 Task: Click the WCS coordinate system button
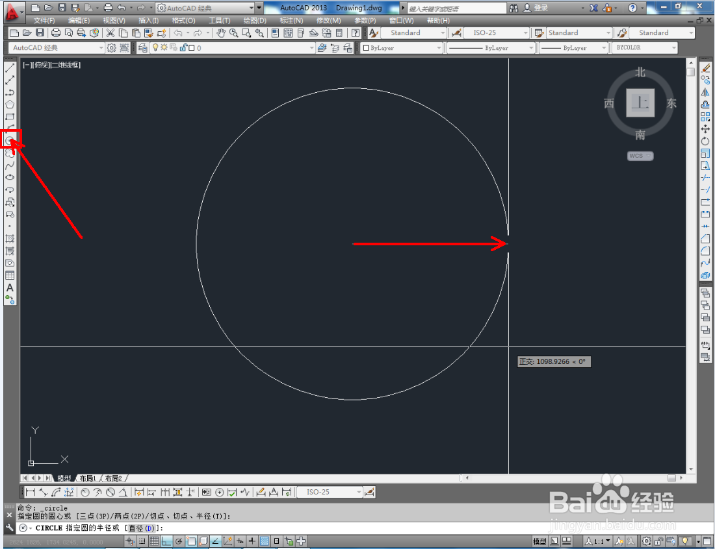coord(640,156)
